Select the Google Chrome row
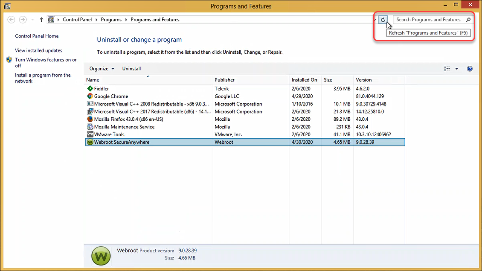 [x=245, y=96]
